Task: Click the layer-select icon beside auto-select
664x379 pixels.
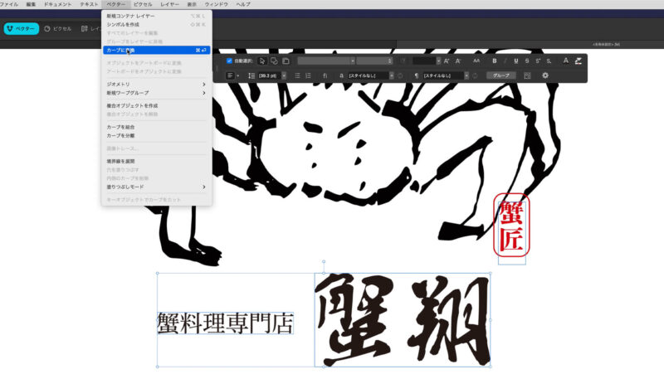Action: (286, 61)
